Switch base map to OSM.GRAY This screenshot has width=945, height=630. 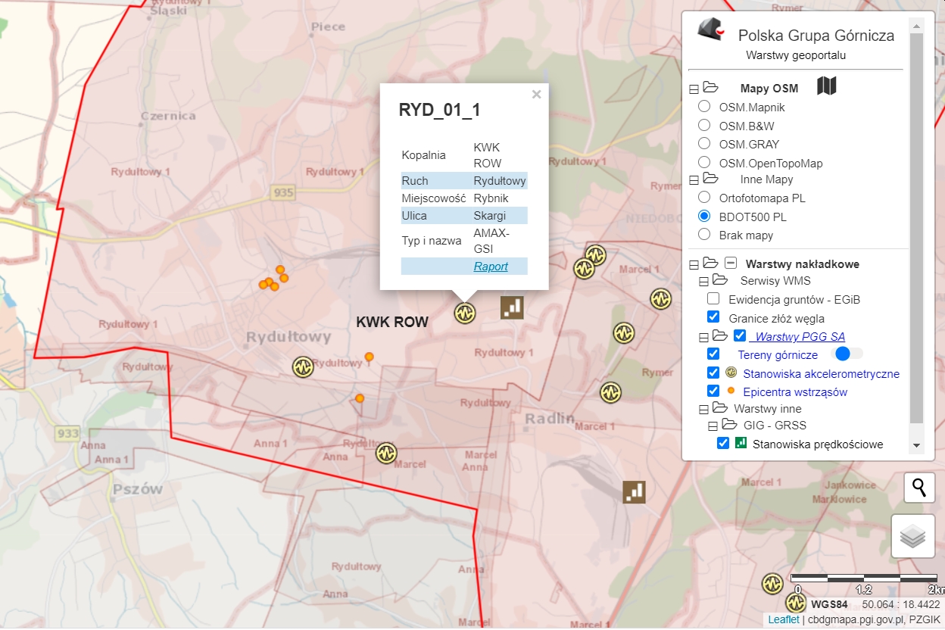point(704,143)
